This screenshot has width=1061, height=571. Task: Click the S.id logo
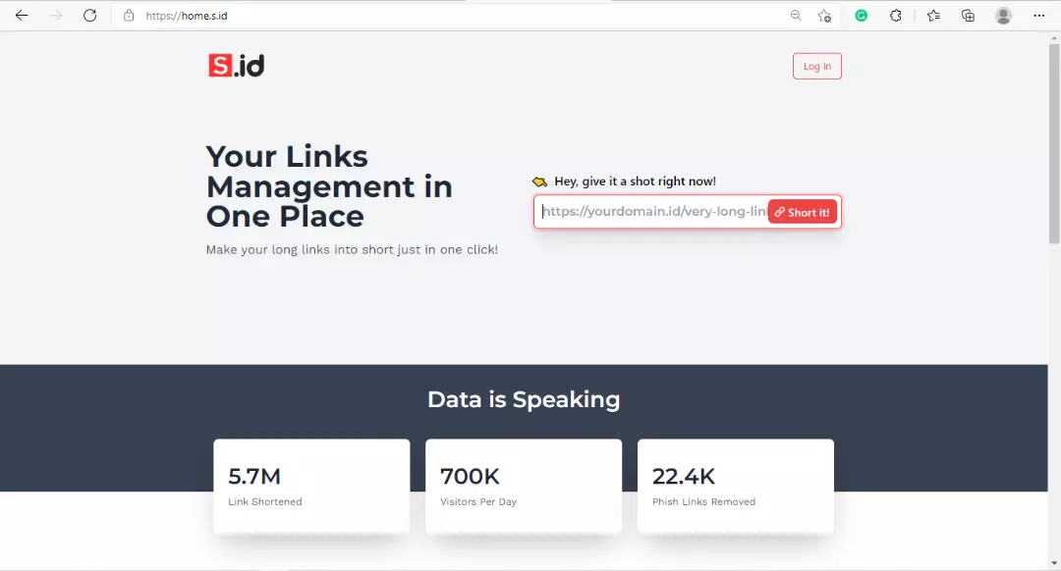236,66
